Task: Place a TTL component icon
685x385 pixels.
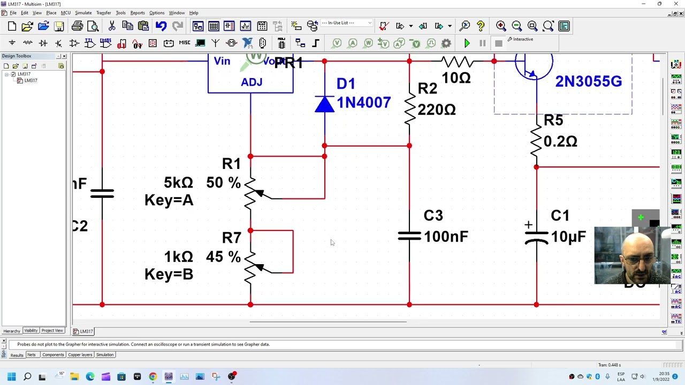Action: 90,43
